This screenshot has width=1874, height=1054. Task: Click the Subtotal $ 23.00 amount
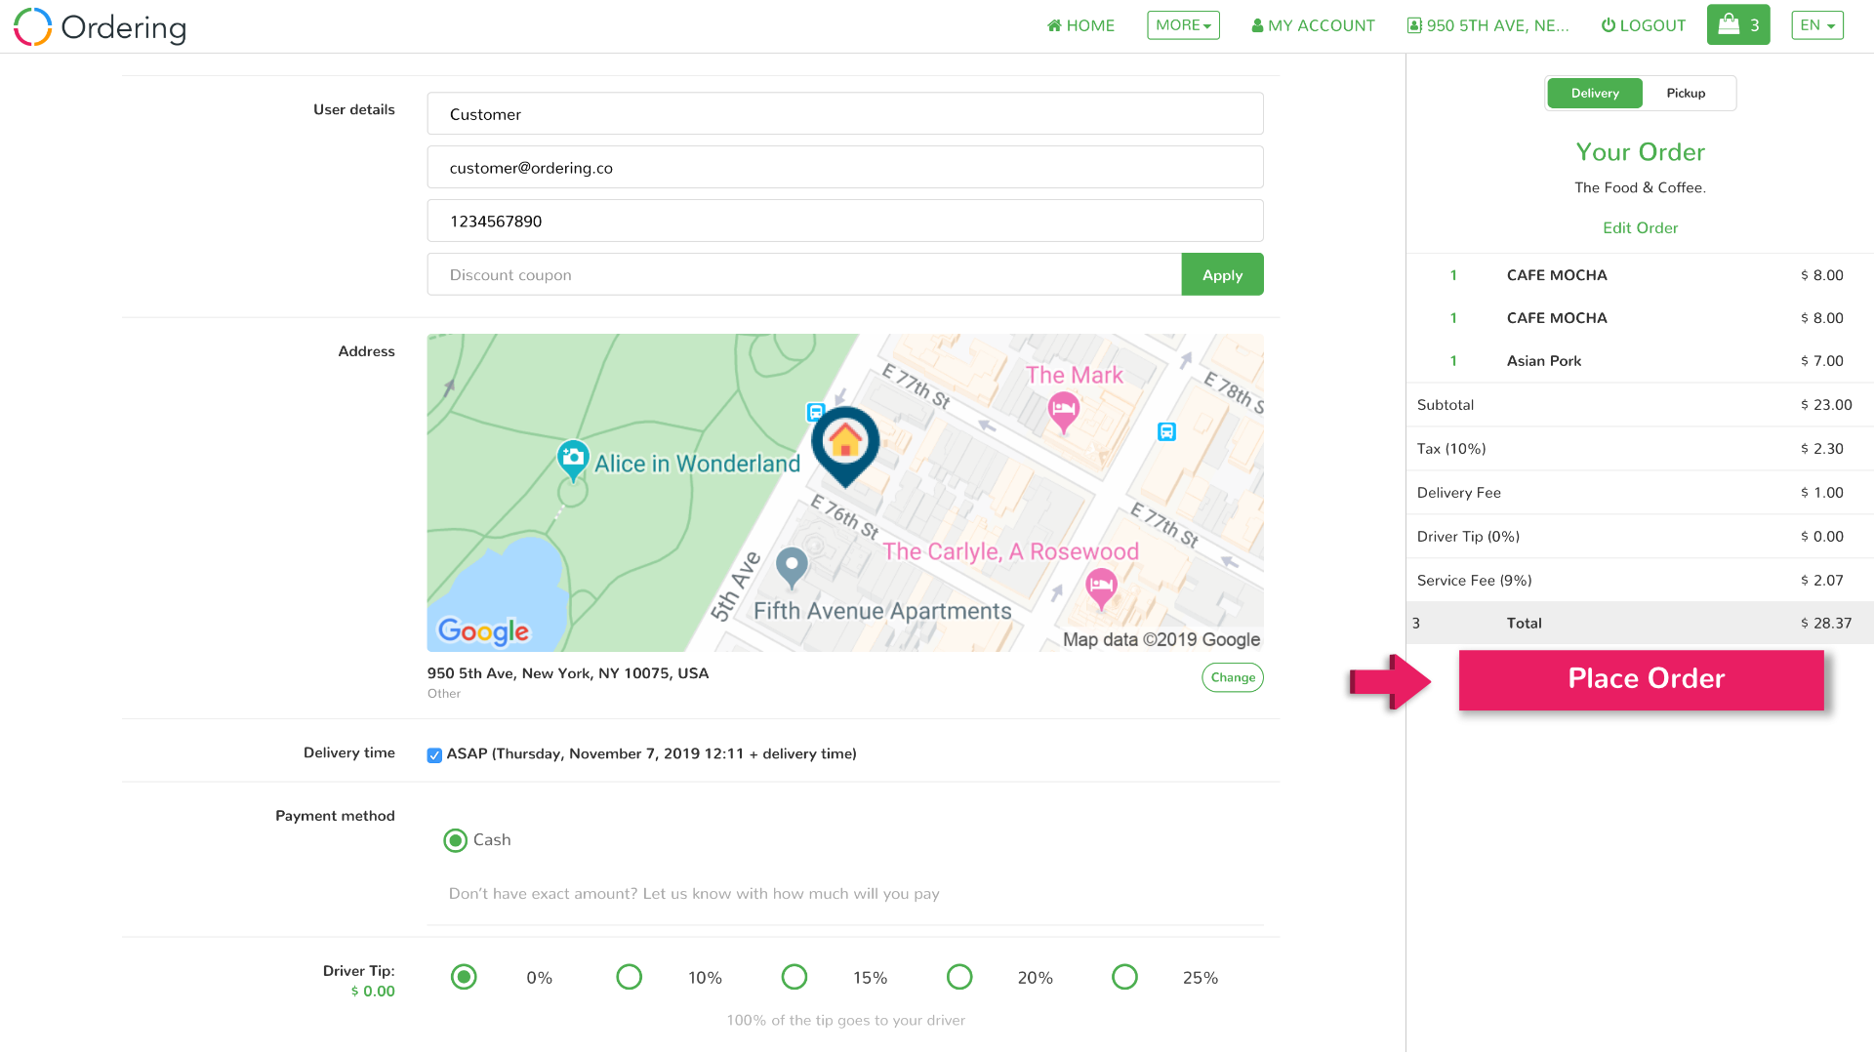[1826, 404]
